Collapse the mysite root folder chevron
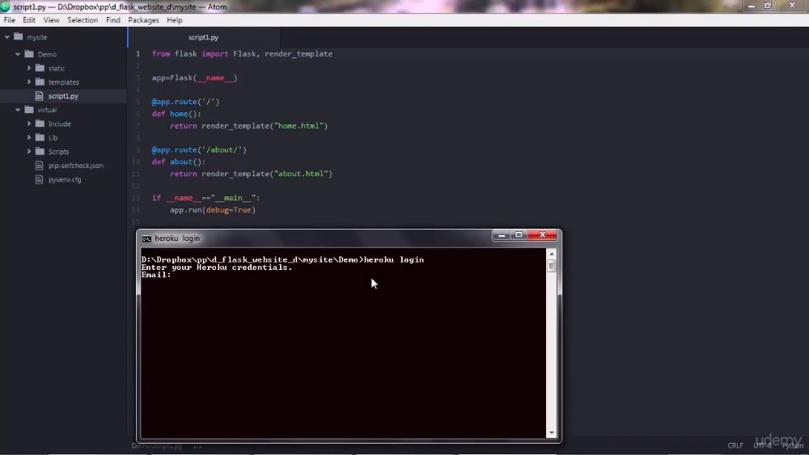This screenshot has height=455, width=809. (7, 37)
